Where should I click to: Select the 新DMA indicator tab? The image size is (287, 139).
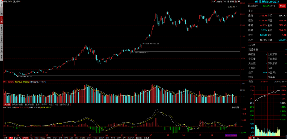[102, 138]
